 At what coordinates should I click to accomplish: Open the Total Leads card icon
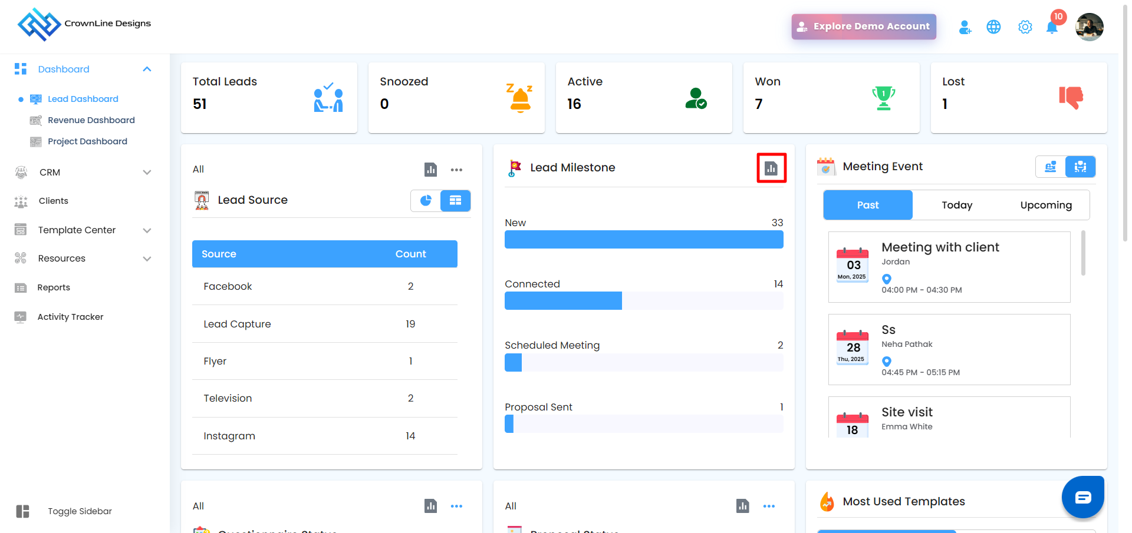click(x=328, y=97)
